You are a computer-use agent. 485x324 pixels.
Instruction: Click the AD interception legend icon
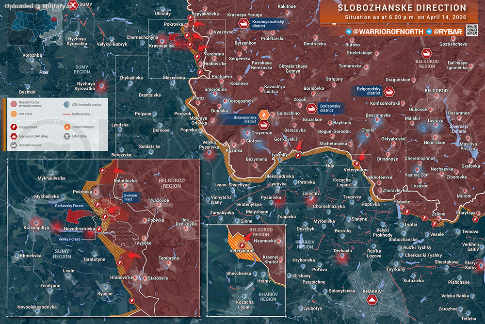[x=14, y=145]
